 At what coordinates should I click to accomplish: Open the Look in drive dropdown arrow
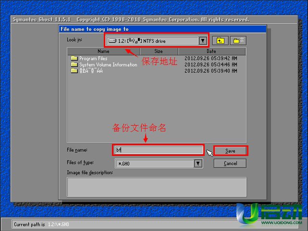point(203,41)
